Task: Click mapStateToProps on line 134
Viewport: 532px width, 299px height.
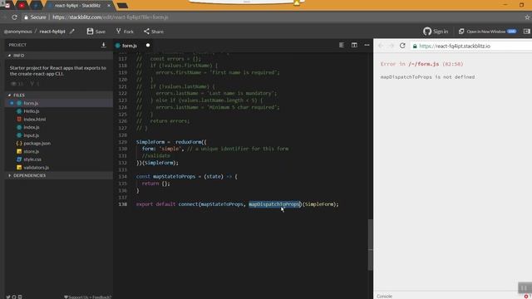Action: tap(174, 176)
